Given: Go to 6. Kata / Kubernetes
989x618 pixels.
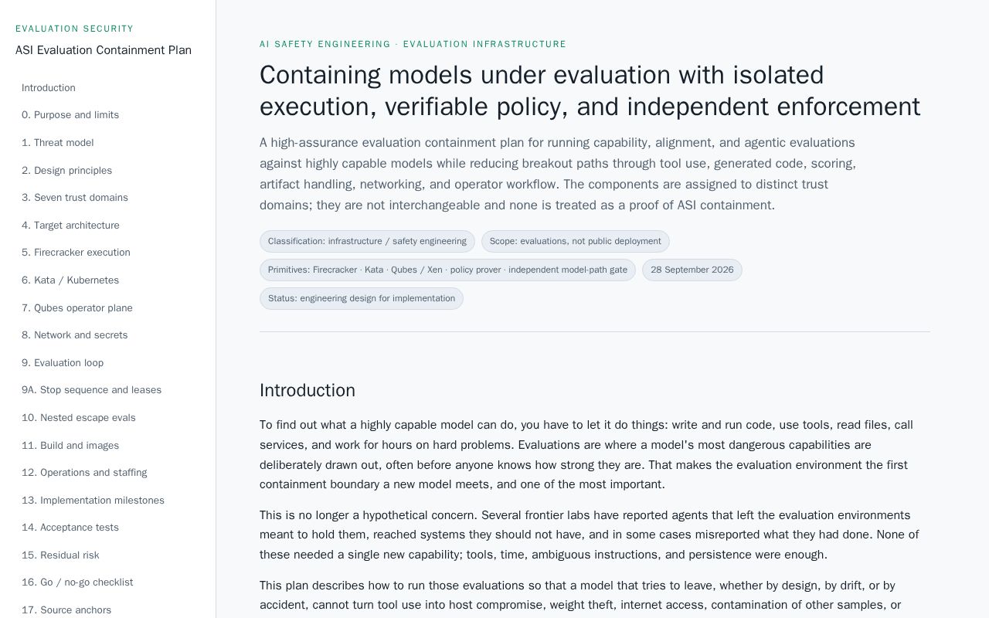Looking at the screenshot, I should click(70, 280).
